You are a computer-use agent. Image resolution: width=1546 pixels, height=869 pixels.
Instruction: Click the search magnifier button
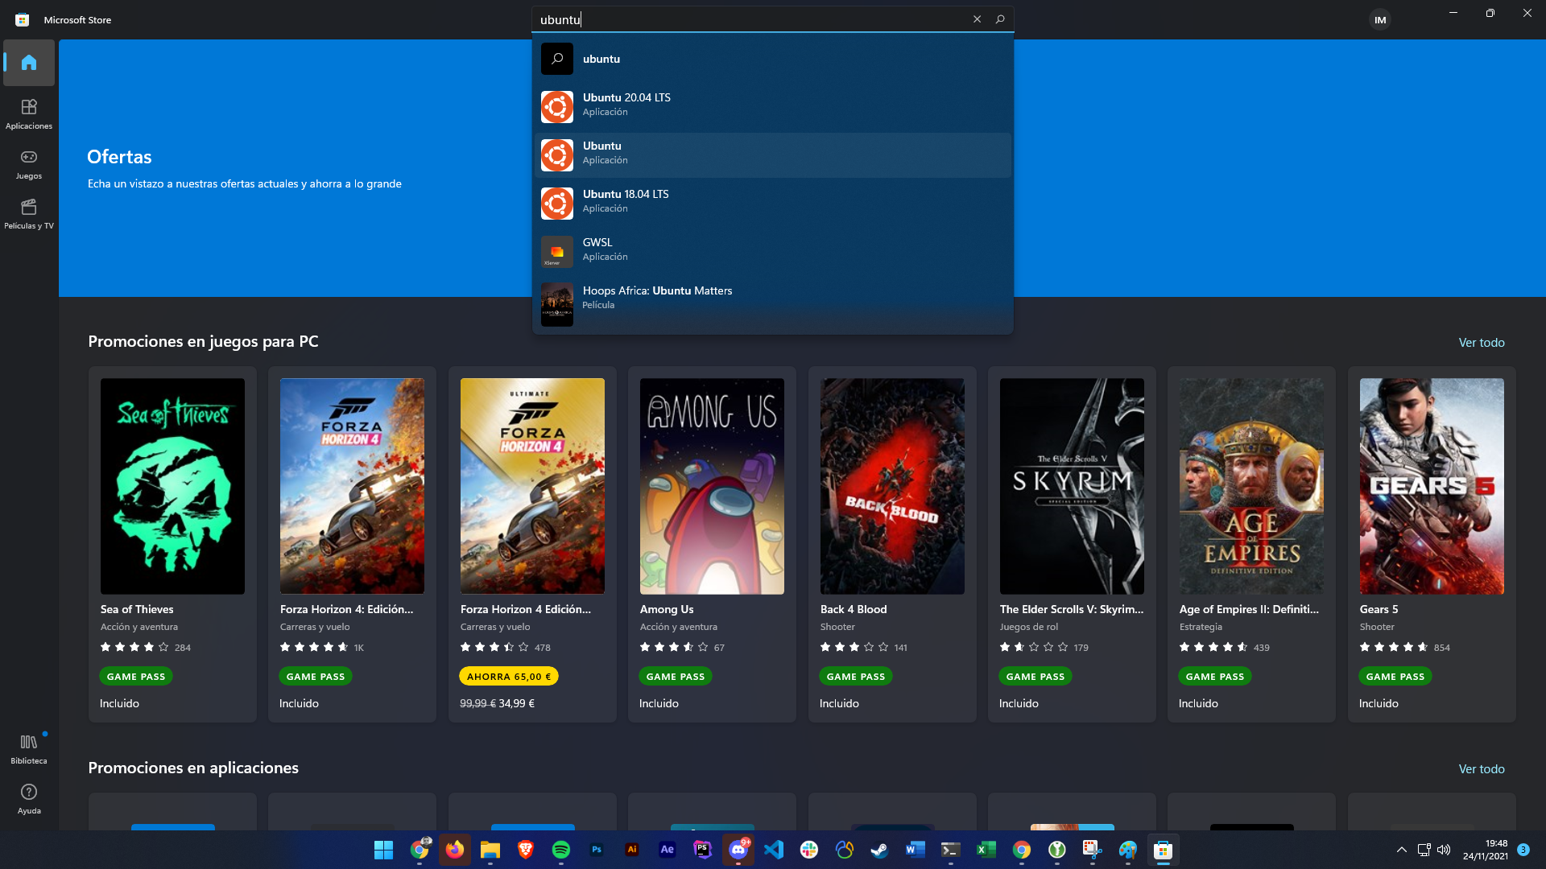(1000, 19)
